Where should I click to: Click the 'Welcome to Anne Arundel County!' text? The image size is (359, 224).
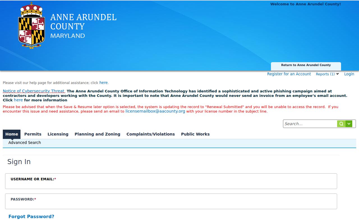[305, 4]
